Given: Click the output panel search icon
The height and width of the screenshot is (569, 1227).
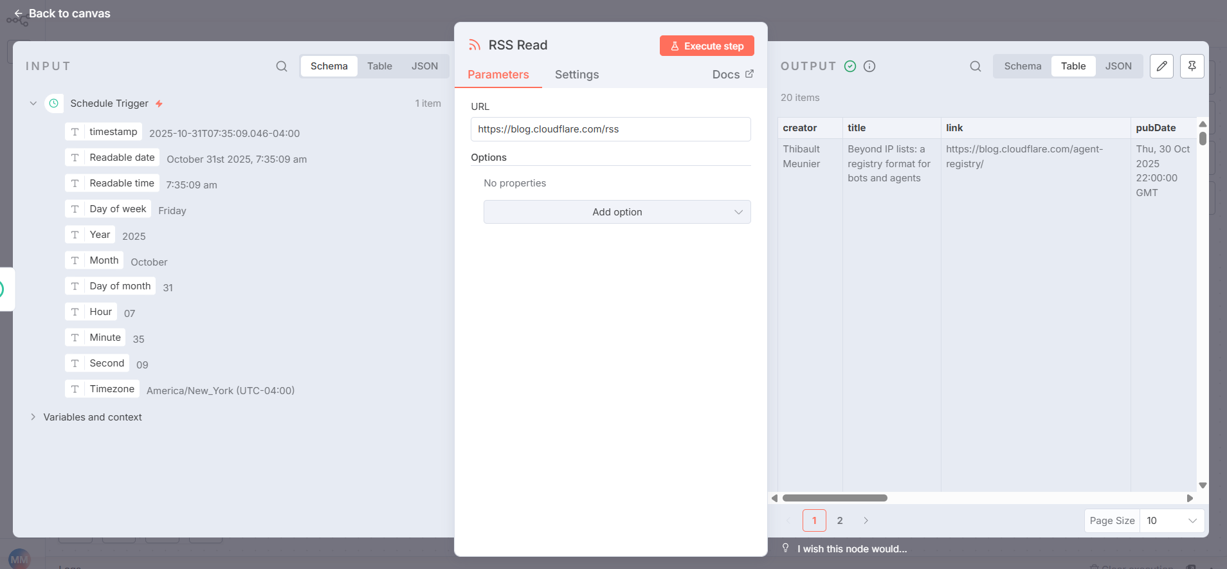Looking at the screenshot, I should pyautogui.click(x=975, y=66).
